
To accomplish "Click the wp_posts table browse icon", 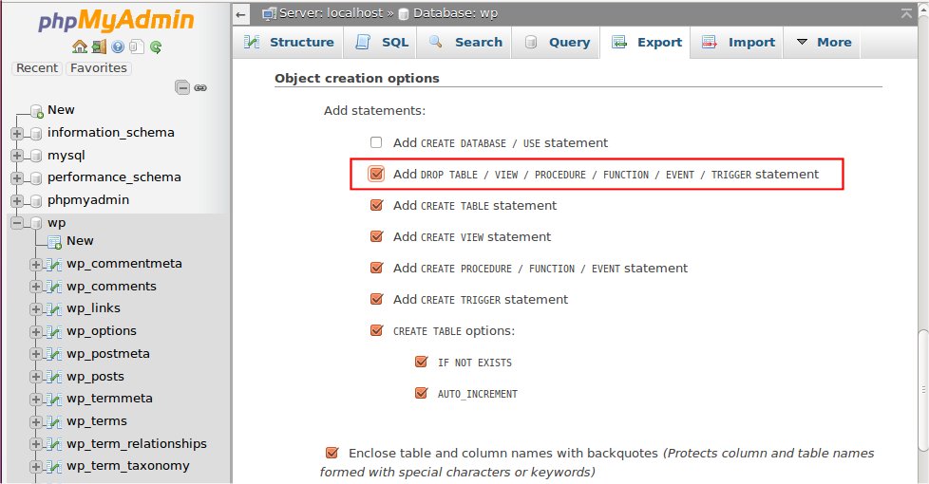I will [x=54, y=377].
